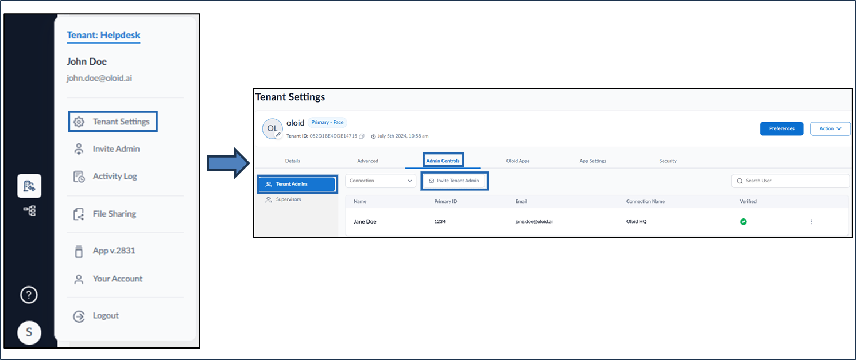Click the highlighted tenant building sidebar icon
Image resolution: width=856 pixels, height=360 pixels.
pyautogui.click(x=29, y=186)
